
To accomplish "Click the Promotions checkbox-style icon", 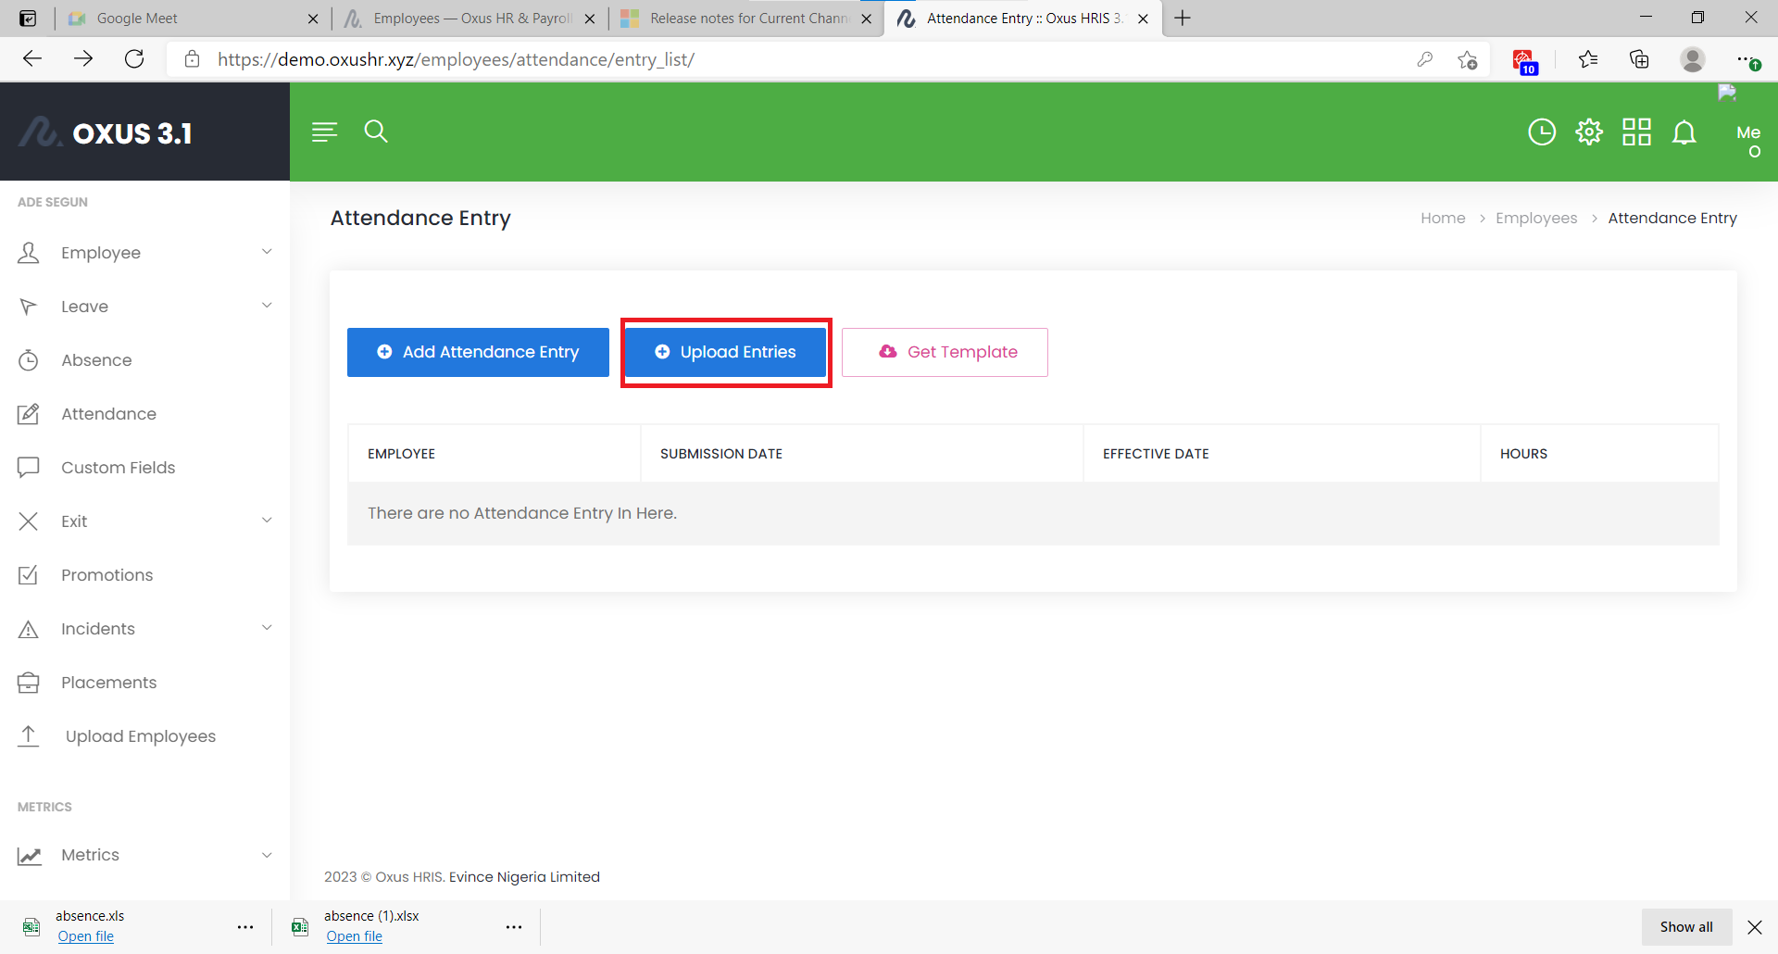I will point(29,575).
